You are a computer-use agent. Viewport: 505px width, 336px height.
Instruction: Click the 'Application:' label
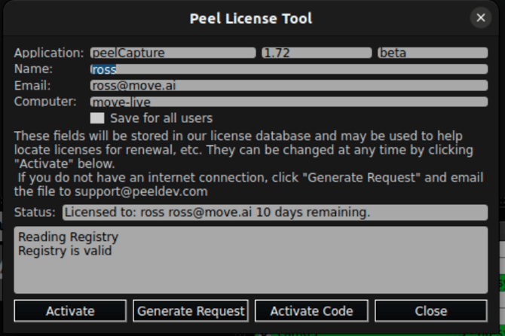tap(49, 53)
